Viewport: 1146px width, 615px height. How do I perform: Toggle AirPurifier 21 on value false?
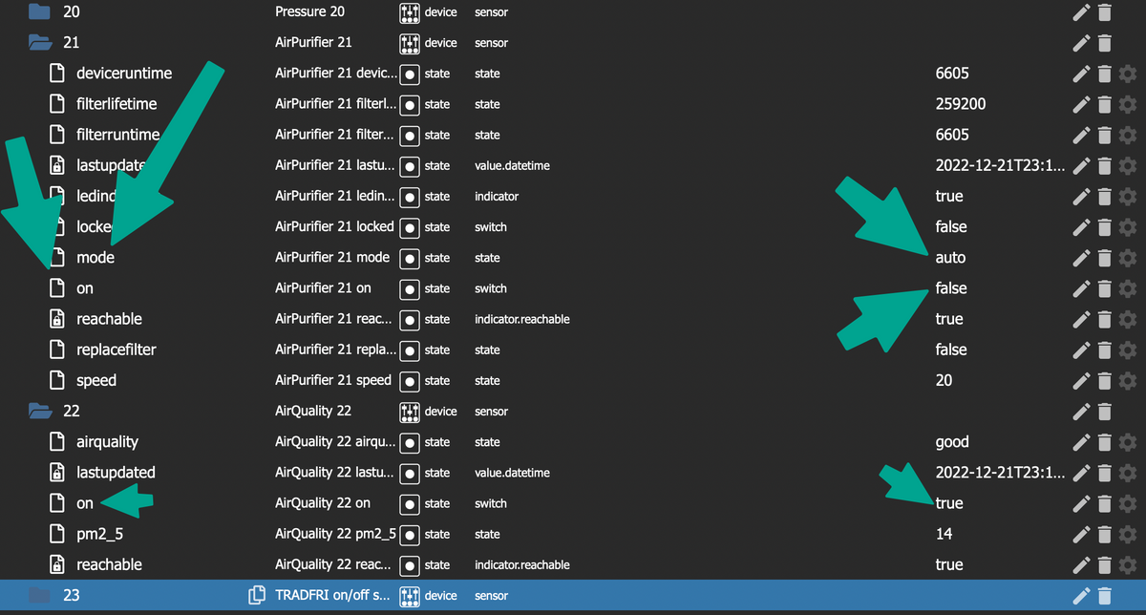pyautogui.click(x=951, y=288)
